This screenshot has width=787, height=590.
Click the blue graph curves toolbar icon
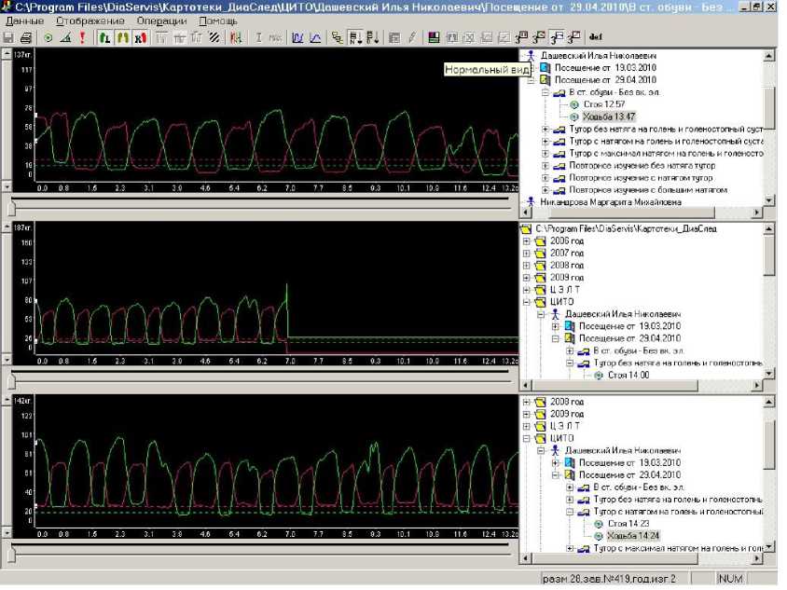pyautogui.click(x=297, y=38)
